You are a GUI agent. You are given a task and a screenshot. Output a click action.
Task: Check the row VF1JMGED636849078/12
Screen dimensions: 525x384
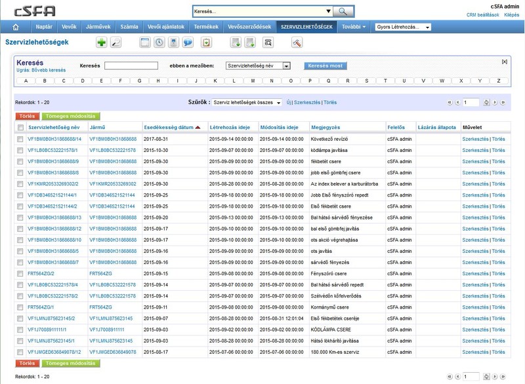click(20, 353)
